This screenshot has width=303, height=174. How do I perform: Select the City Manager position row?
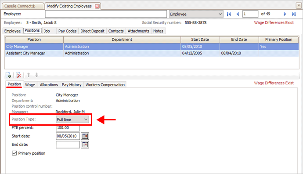point(152,47)
